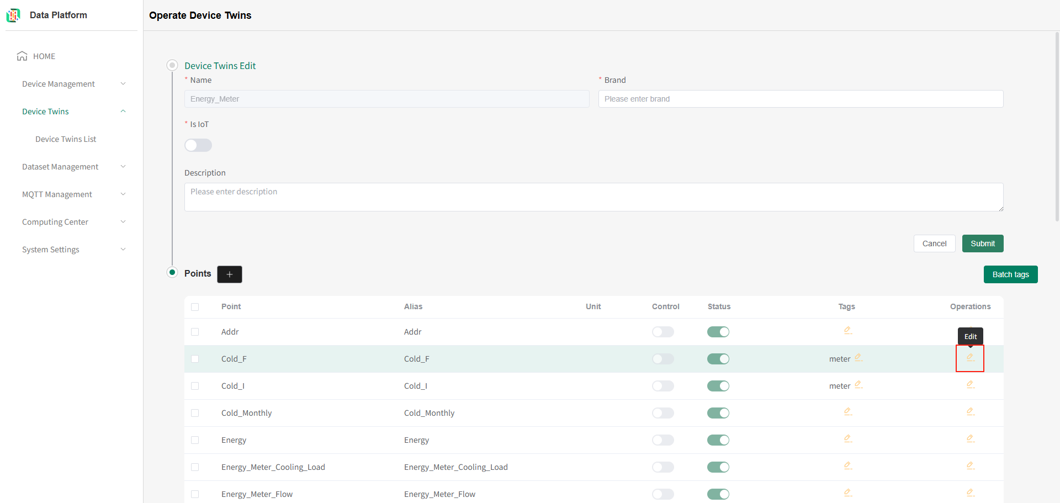This screenshot has width=1060, height=503.
Task: Enable the Control switch for Cold_Monthly
Action: [662, 413]
